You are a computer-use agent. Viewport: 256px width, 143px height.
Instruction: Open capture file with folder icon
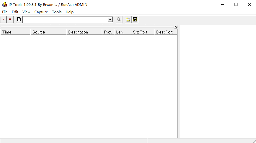tap(128, 20)
